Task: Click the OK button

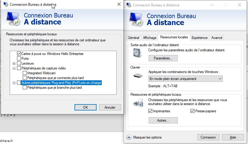Action: 85,107
